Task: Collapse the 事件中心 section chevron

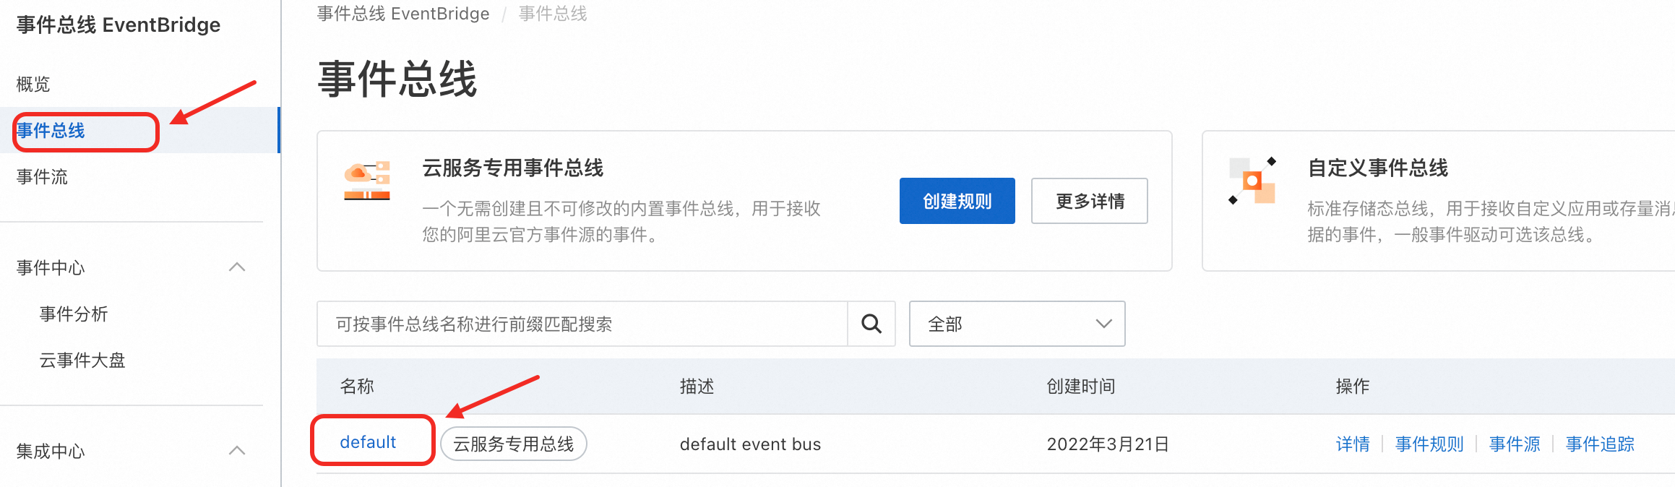Action: (x=237, y=267)
